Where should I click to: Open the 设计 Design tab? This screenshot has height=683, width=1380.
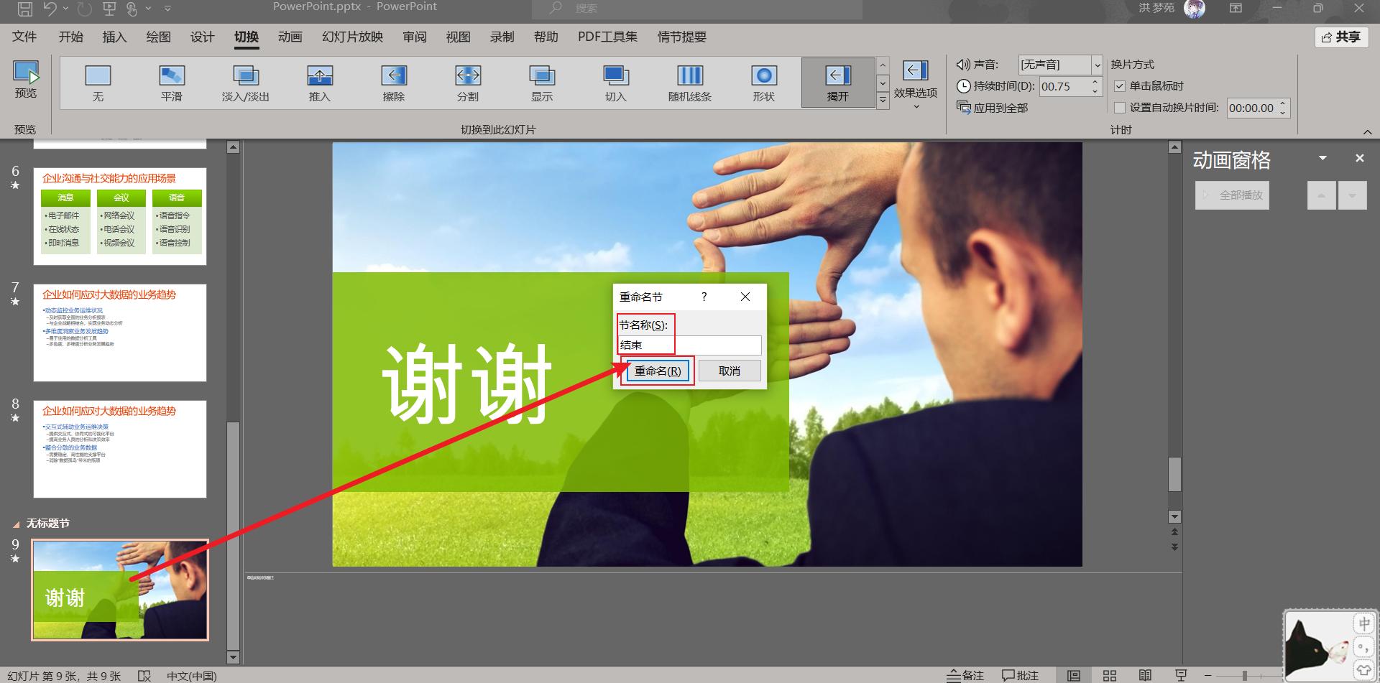[x=202, y=37]
